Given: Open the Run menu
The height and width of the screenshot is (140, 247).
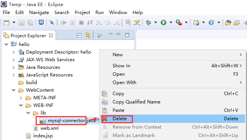Looking at the screenshot, I should click(x=100, y=12).
